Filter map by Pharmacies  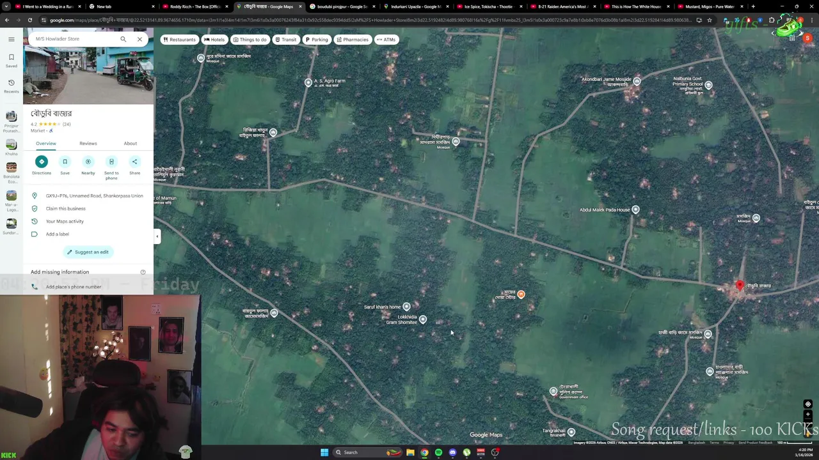tap(353, 40)
